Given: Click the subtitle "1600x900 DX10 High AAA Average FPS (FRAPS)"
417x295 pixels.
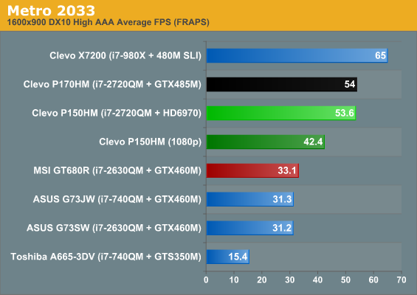Looking at the screenshot, I should point(108,22).
